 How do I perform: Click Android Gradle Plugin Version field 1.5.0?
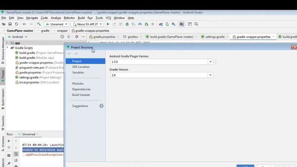coord(159,62)
